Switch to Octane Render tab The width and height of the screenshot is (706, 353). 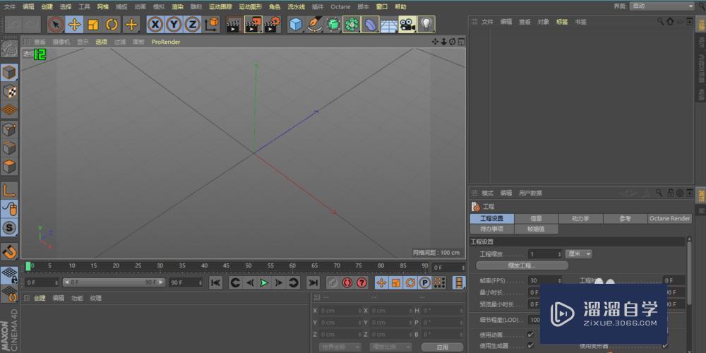pos(669,218)
